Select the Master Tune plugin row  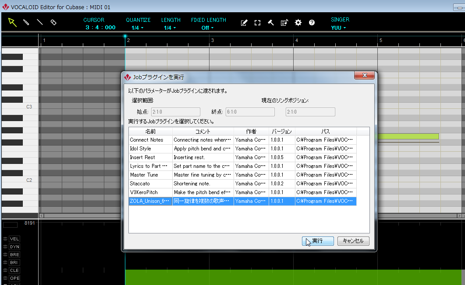coord(243,175)
